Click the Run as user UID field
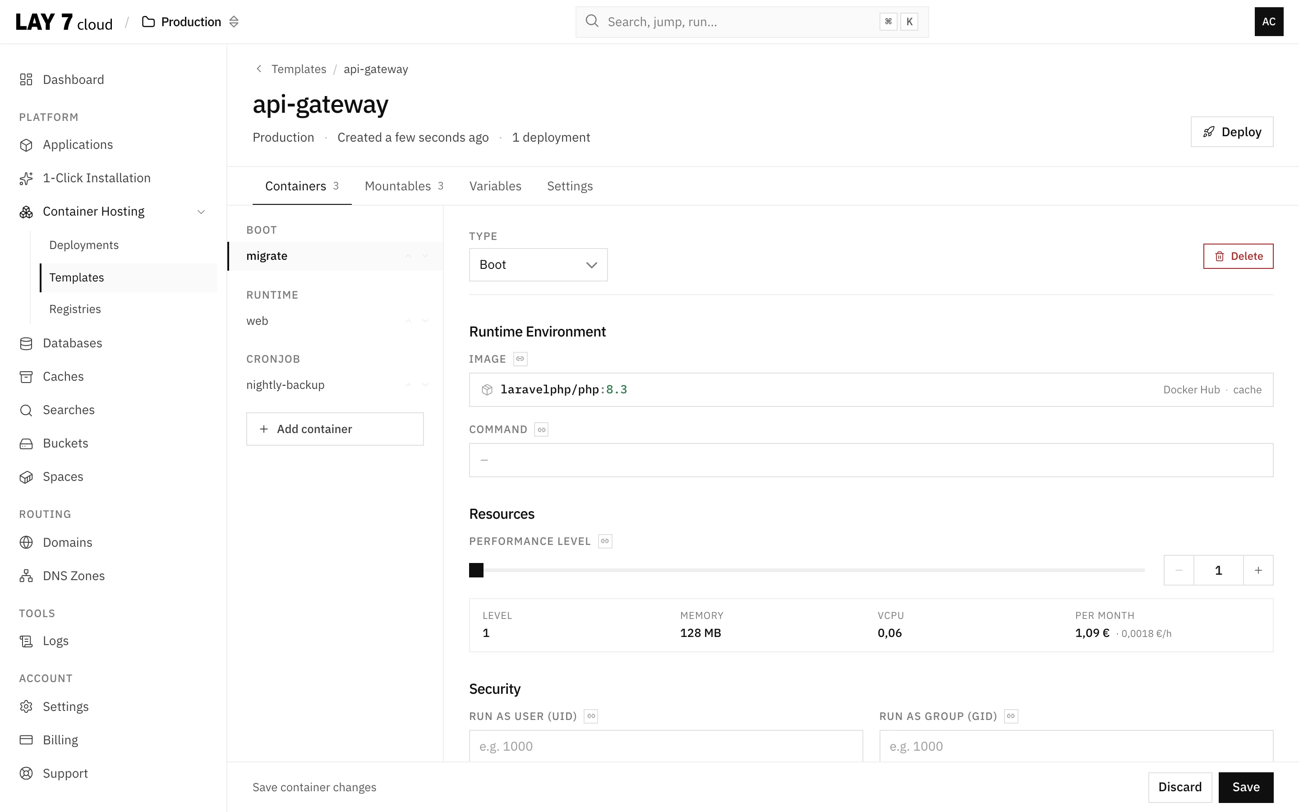1299x812 pixels. click(x=666, y=746)
